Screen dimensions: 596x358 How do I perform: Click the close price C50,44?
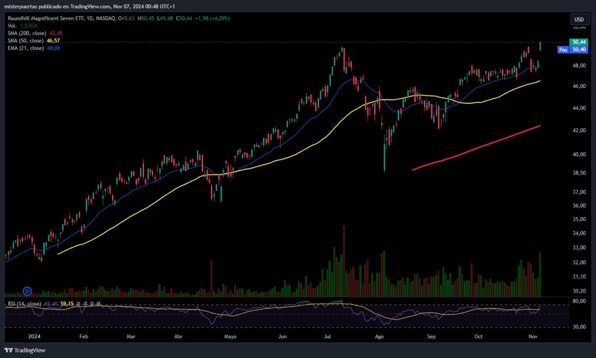point(184,18)
